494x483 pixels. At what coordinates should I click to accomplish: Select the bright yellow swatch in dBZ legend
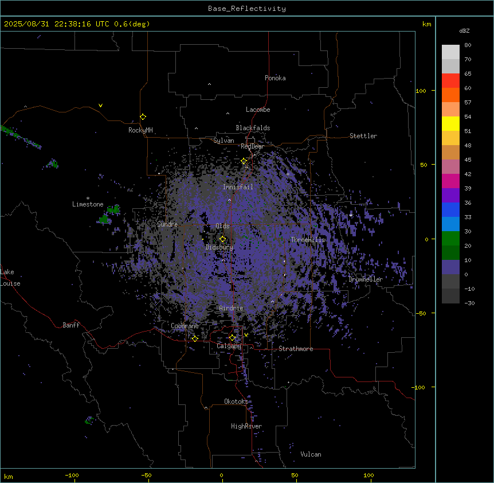point(450,123)
